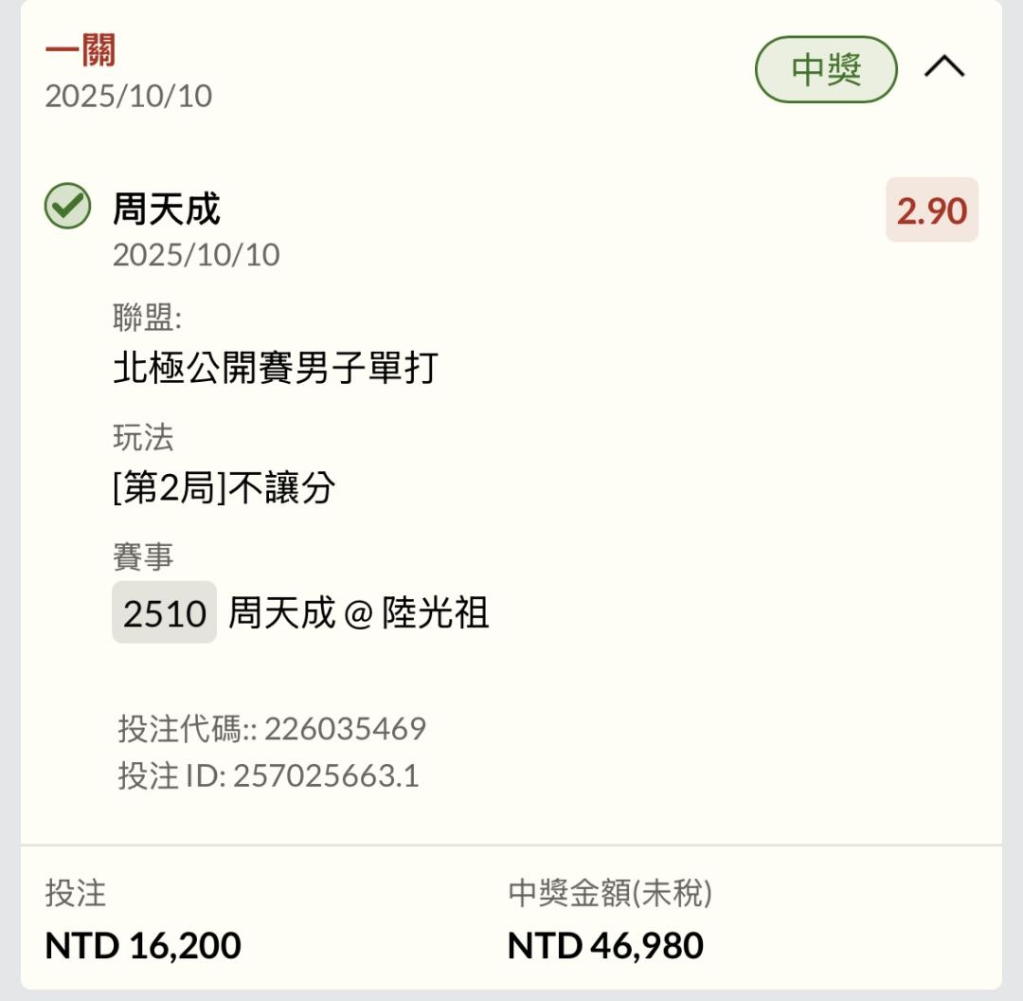Click the bold 周天成 selection name
Image resolution: width=1023 pixels, height=1001 pixels.
[167, 209]
